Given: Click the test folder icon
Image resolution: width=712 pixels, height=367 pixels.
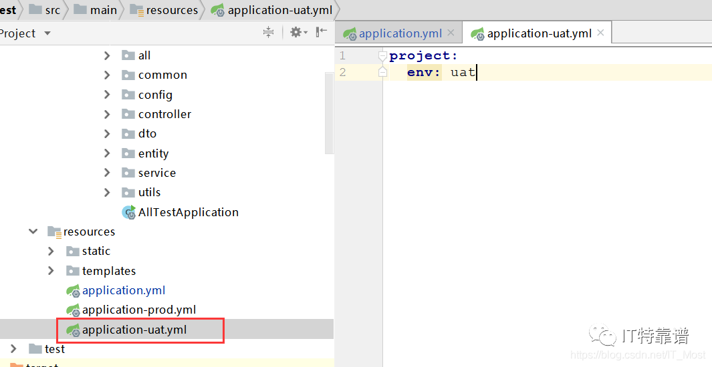Looking at the screenshot, I should (35, 349).
